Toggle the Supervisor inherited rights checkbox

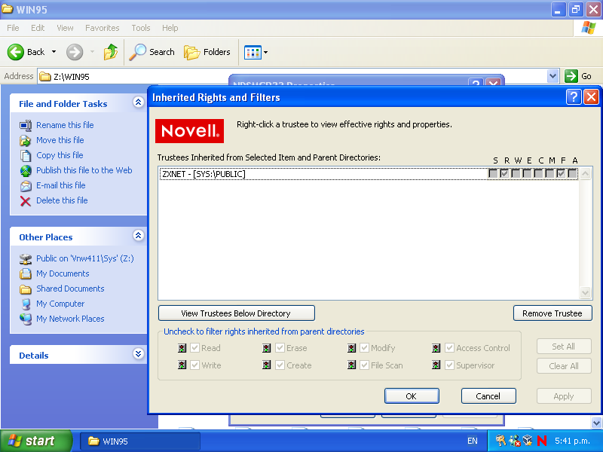click(449, 365)
